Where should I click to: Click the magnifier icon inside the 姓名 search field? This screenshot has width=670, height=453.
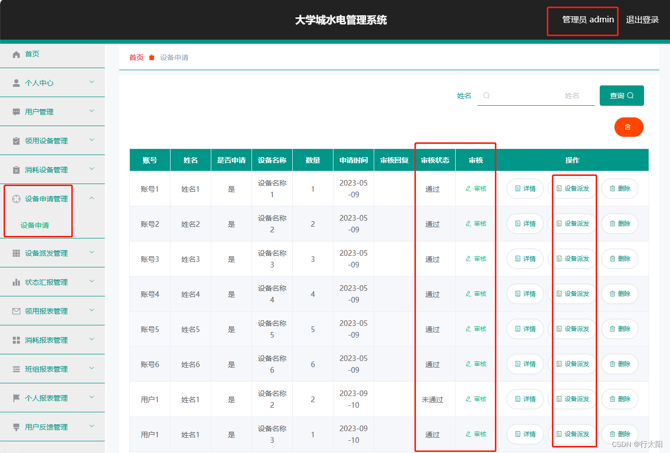pos(486,96)
